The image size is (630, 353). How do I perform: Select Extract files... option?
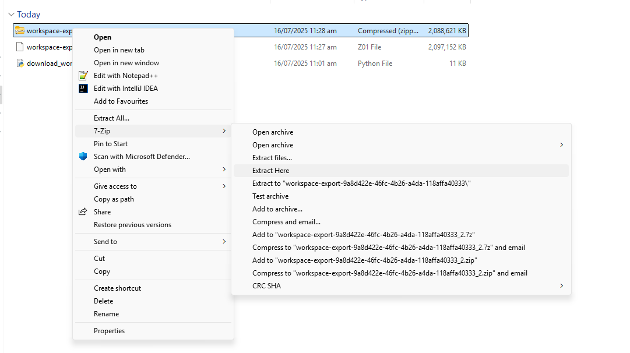(x=272, y=158)
